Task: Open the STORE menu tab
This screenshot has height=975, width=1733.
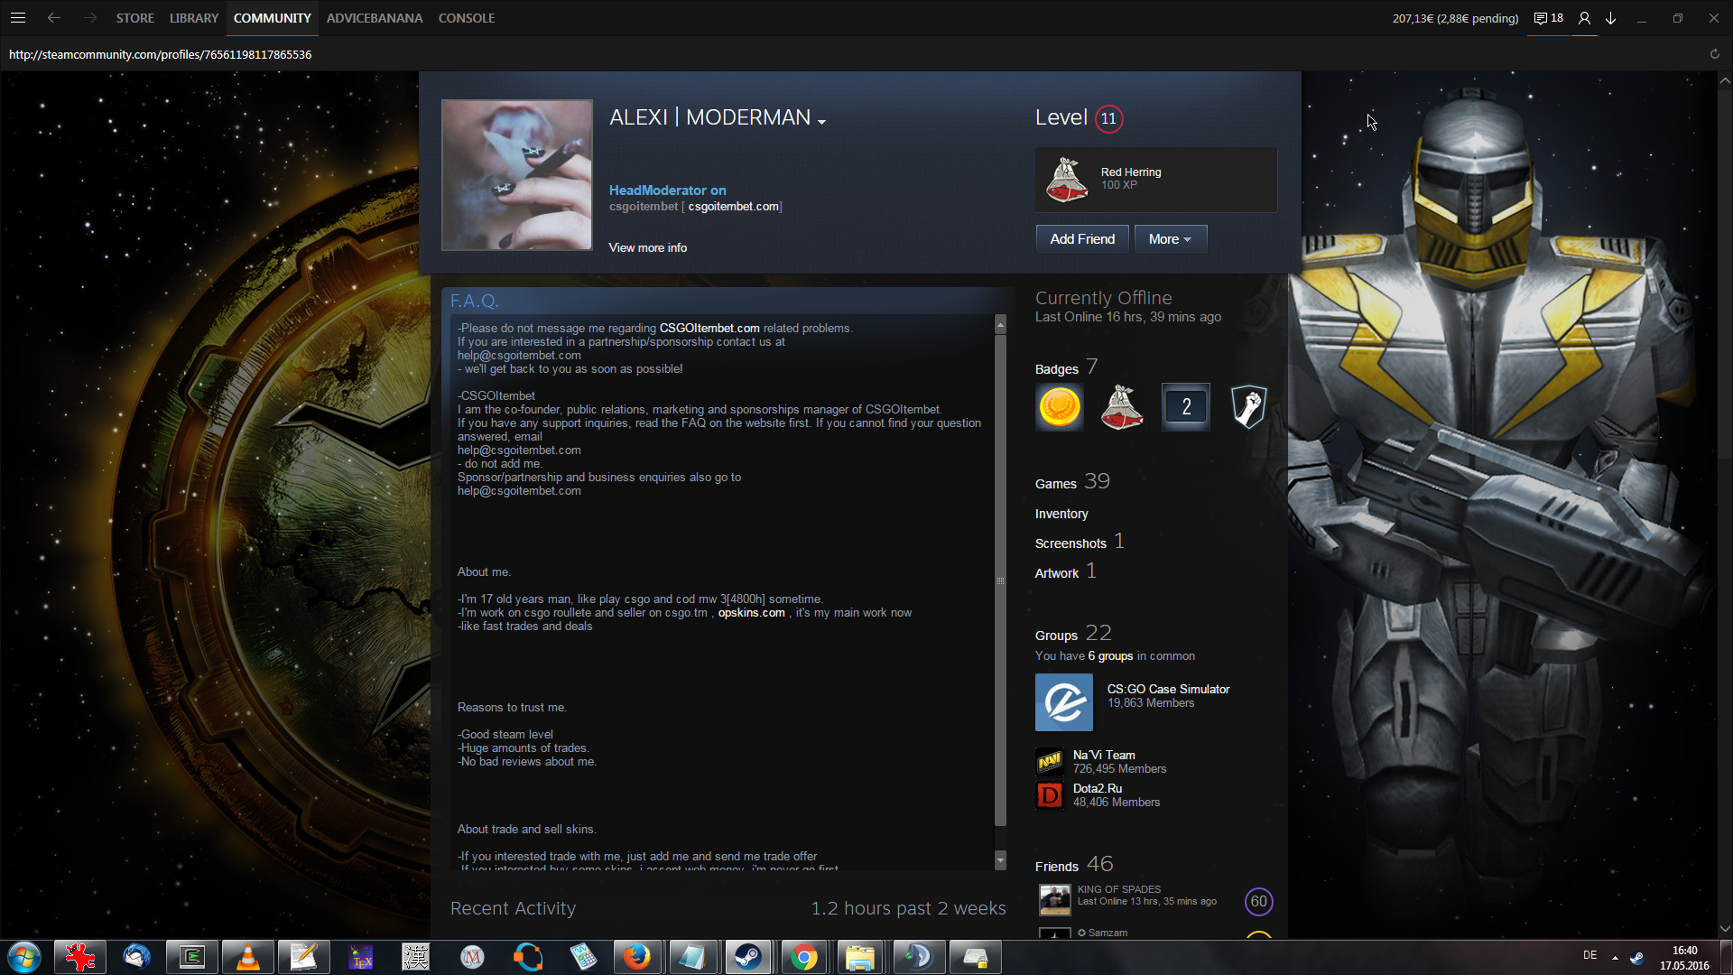Action: (134, 18)
